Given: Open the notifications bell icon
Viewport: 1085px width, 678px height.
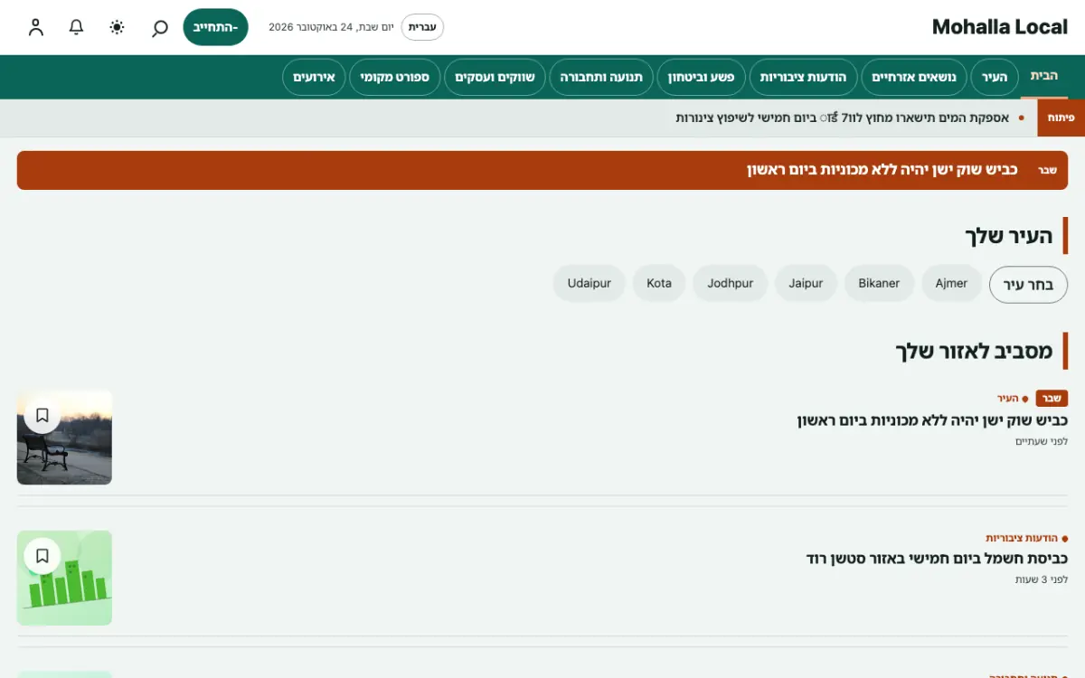Looking at the screenshot, I should click(77, 27).
